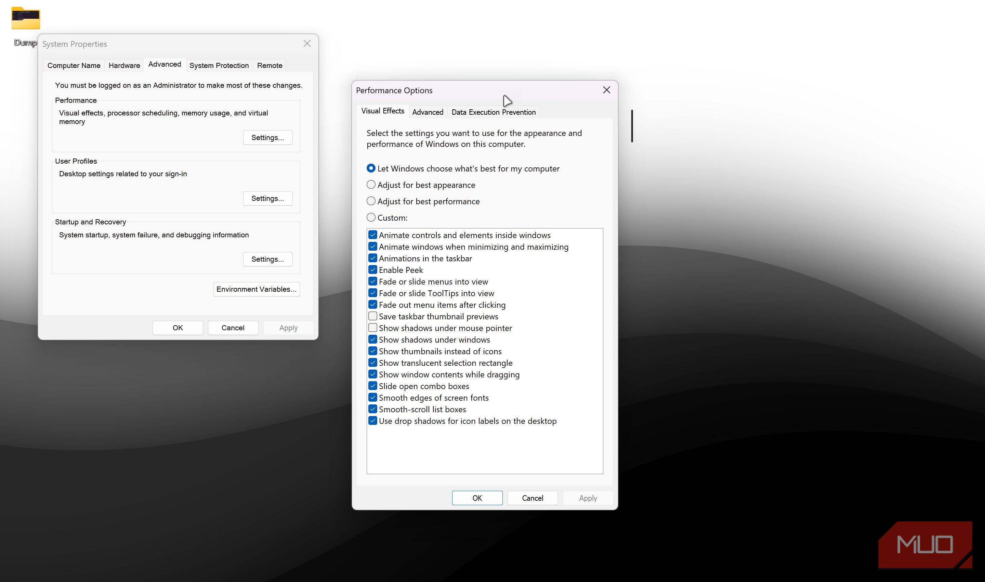Enable Save taskbar thumbnail previews

pyautogui.click(x=372, y=317)
